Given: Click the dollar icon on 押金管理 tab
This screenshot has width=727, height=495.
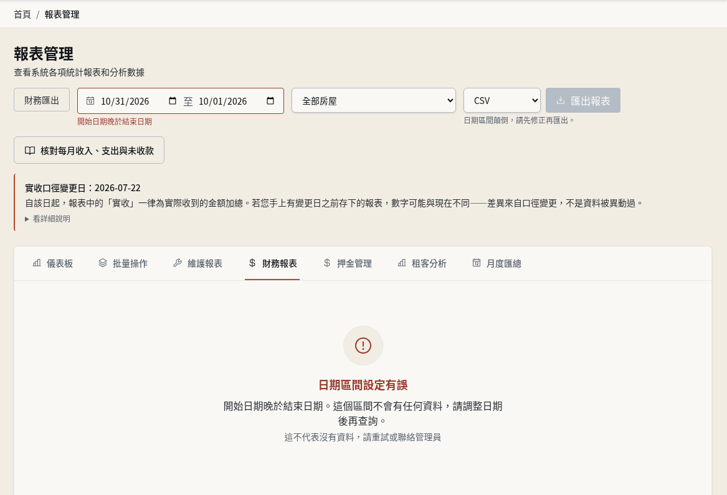Looking at the screenshot, I should coord(327,263).
